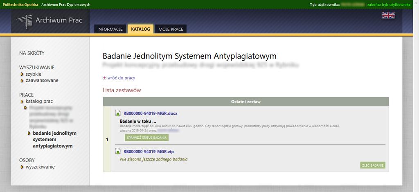Image resolution: width=419 pixels, height=192 pixels.
Task: Click the download icon for RB000000-94019-MGR.zip
Action: [x=118, y=151]
